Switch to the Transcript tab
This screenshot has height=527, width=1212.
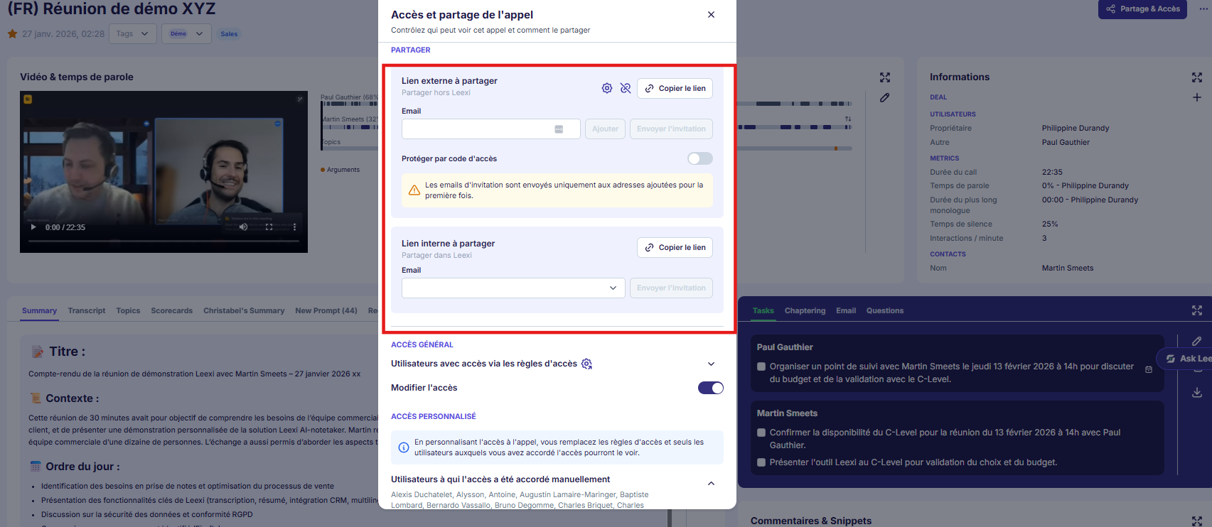(x=87, y=310)
